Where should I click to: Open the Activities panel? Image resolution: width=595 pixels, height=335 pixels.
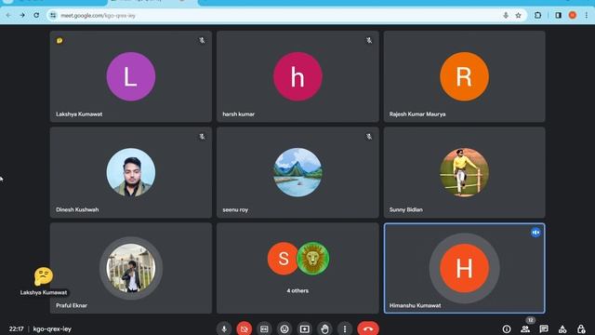click(x=562, y=328)
